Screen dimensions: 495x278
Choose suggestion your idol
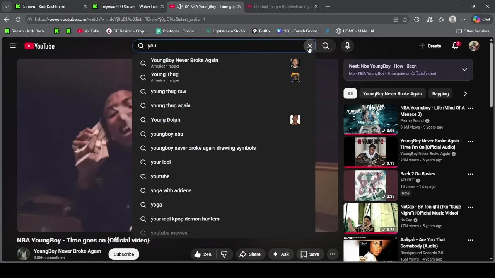(224, 162)
